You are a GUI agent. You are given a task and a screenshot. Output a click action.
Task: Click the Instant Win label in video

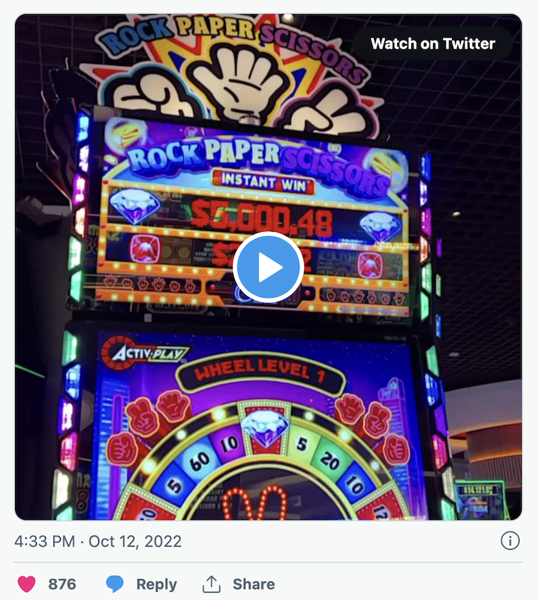pos(261,180)
